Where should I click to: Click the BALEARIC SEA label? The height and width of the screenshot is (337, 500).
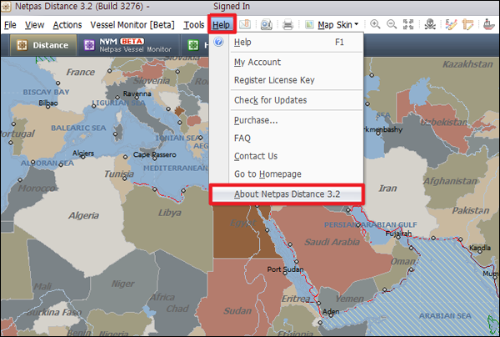pyautogui.click(x=78, y=128)
